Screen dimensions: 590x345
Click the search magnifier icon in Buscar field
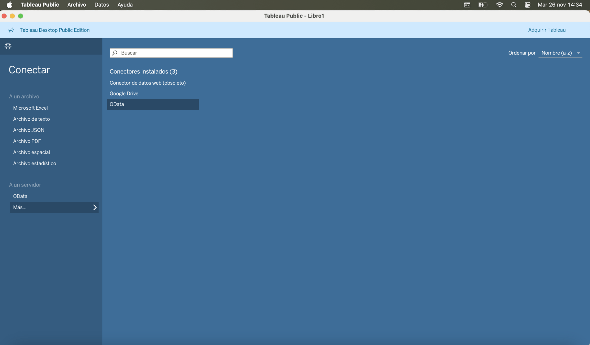tap(115, 53)
